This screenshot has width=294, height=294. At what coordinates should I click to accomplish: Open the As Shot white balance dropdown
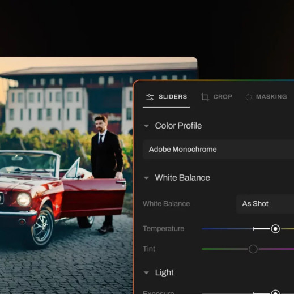tap(265, 204)
